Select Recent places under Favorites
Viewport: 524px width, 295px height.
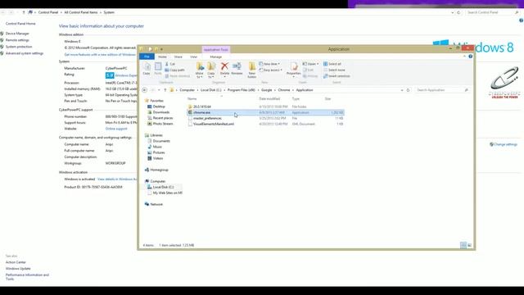pyautogui.click(x=163, y=118)
